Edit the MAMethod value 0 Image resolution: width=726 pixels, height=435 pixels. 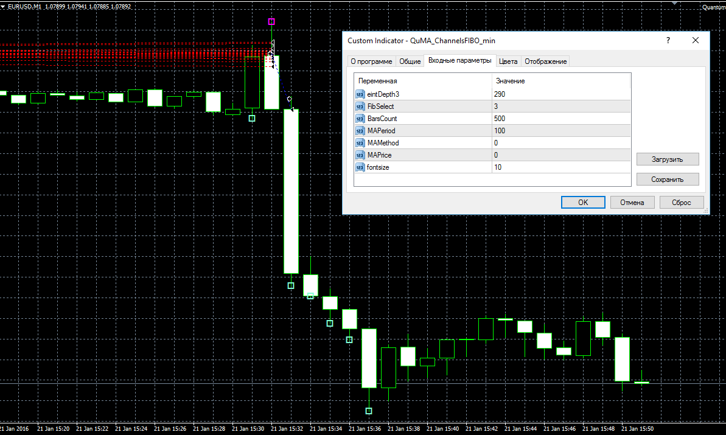pyautogui.click(x=561, y=143)
